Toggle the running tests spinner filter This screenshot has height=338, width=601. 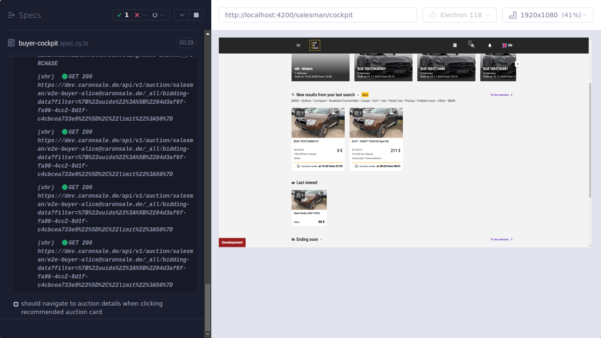[155, 15]
